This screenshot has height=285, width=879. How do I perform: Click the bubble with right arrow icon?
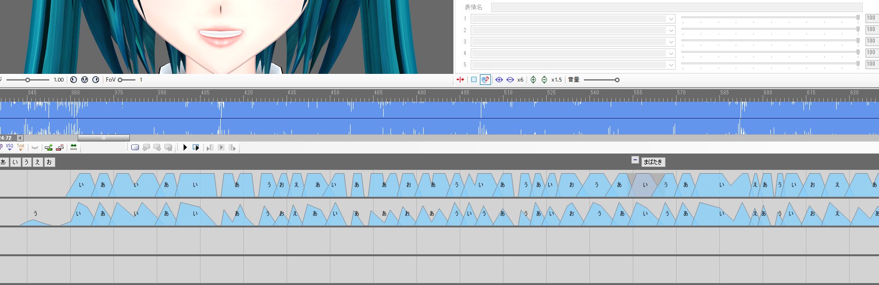click(157, 147)
